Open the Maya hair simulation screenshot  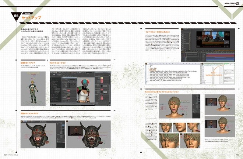(x=80, y=89)
